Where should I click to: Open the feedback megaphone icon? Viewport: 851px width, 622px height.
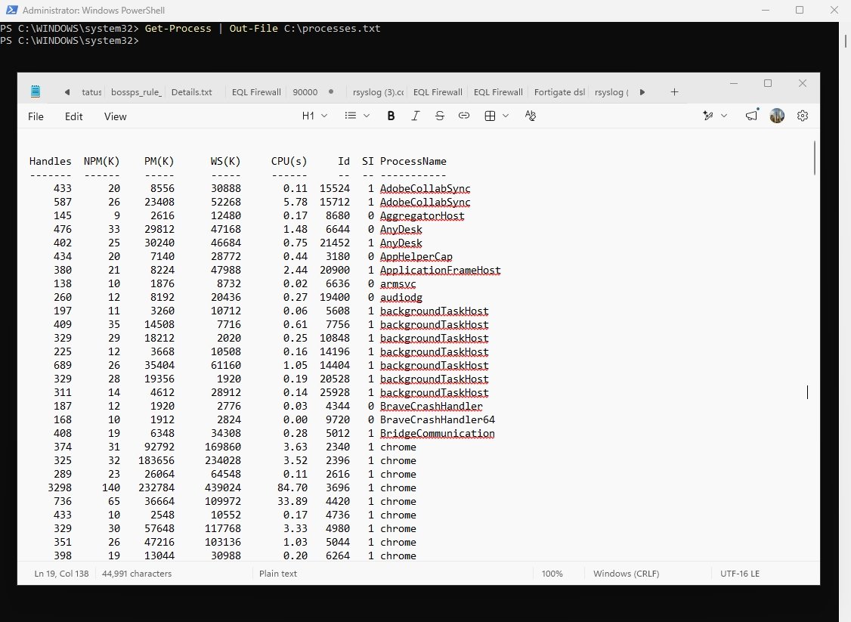pyautogui.click(x=752, y=115)
